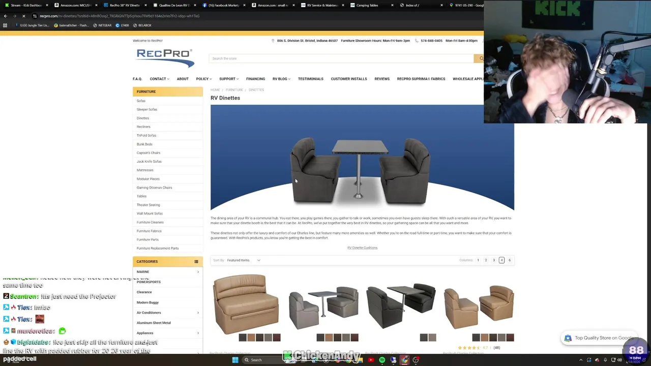Set product grid to 1 column
The height and width of the screenshot is (366, 651).
tap(478, 260)
